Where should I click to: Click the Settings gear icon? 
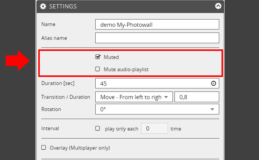[43, 7]
